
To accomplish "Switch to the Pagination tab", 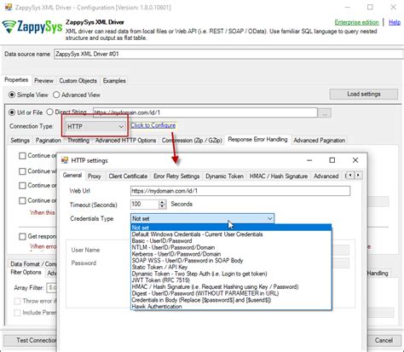I will tap(49, 141).
